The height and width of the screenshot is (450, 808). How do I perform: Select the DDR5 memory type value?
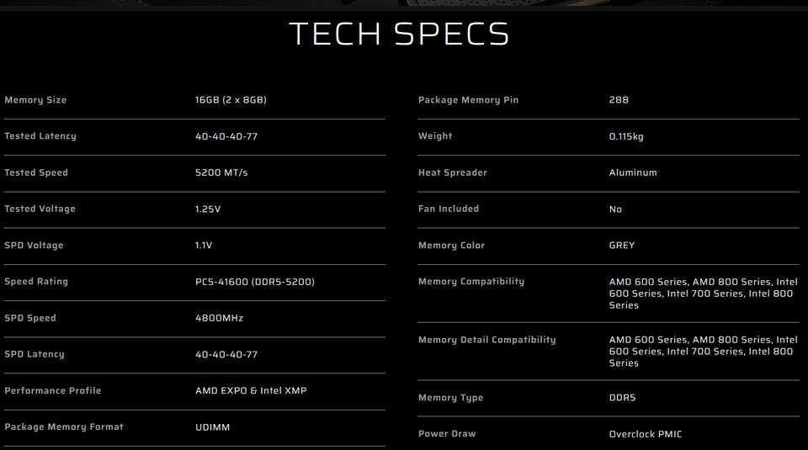click(623, 398)
